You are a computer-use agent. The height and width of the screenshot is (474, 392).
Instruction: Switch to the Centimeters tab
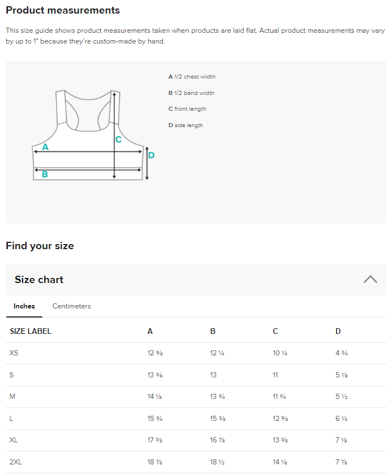click(71, 306)
